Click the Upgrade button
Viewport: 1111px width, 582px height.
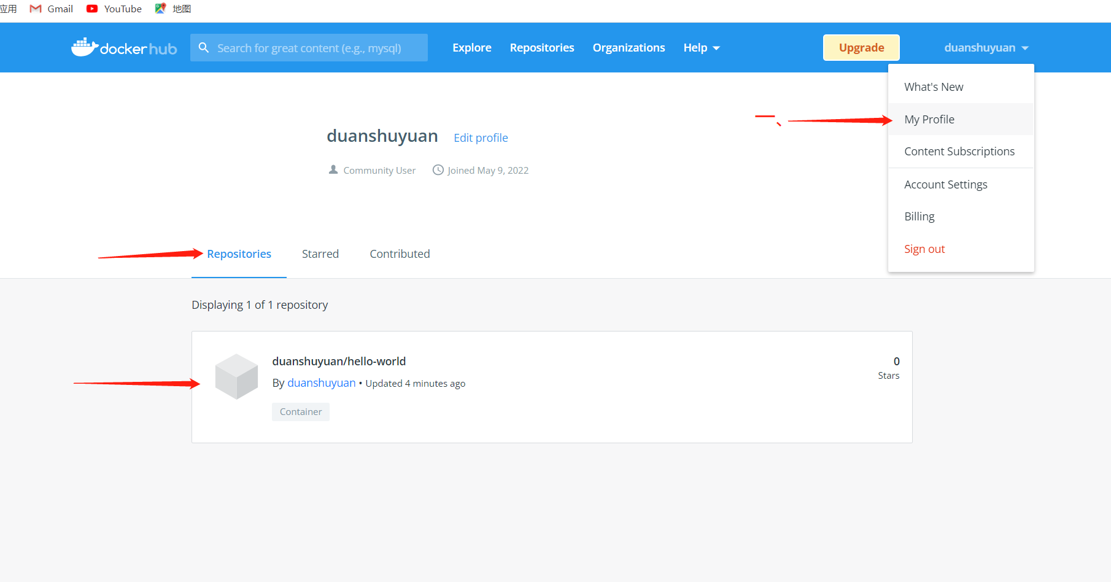[861, 48]
